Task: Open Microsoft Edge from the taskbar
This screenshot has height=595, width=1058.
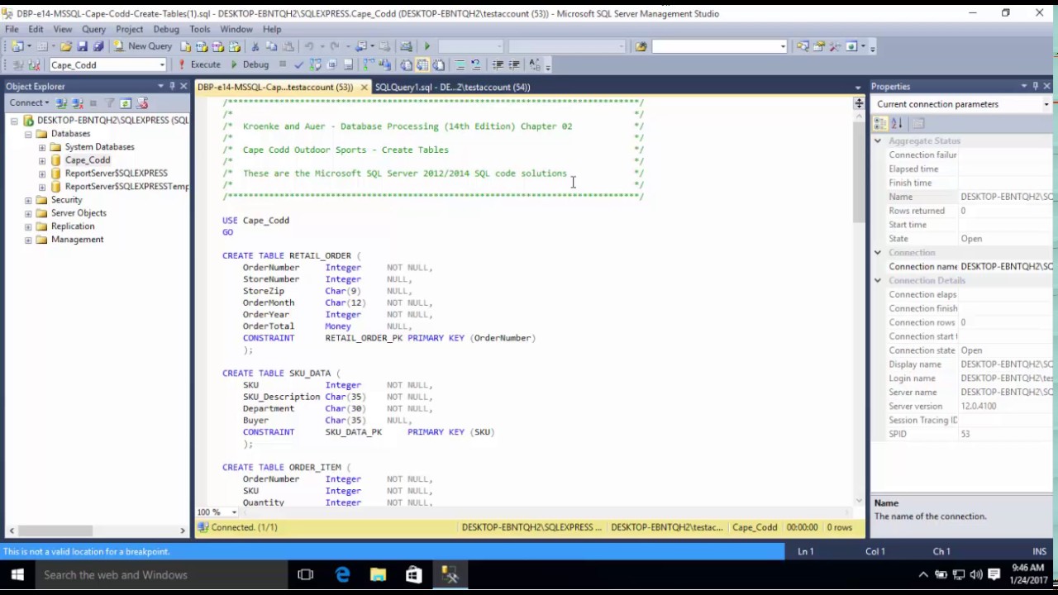Action: pyautogui.click(x=342, y=575)
